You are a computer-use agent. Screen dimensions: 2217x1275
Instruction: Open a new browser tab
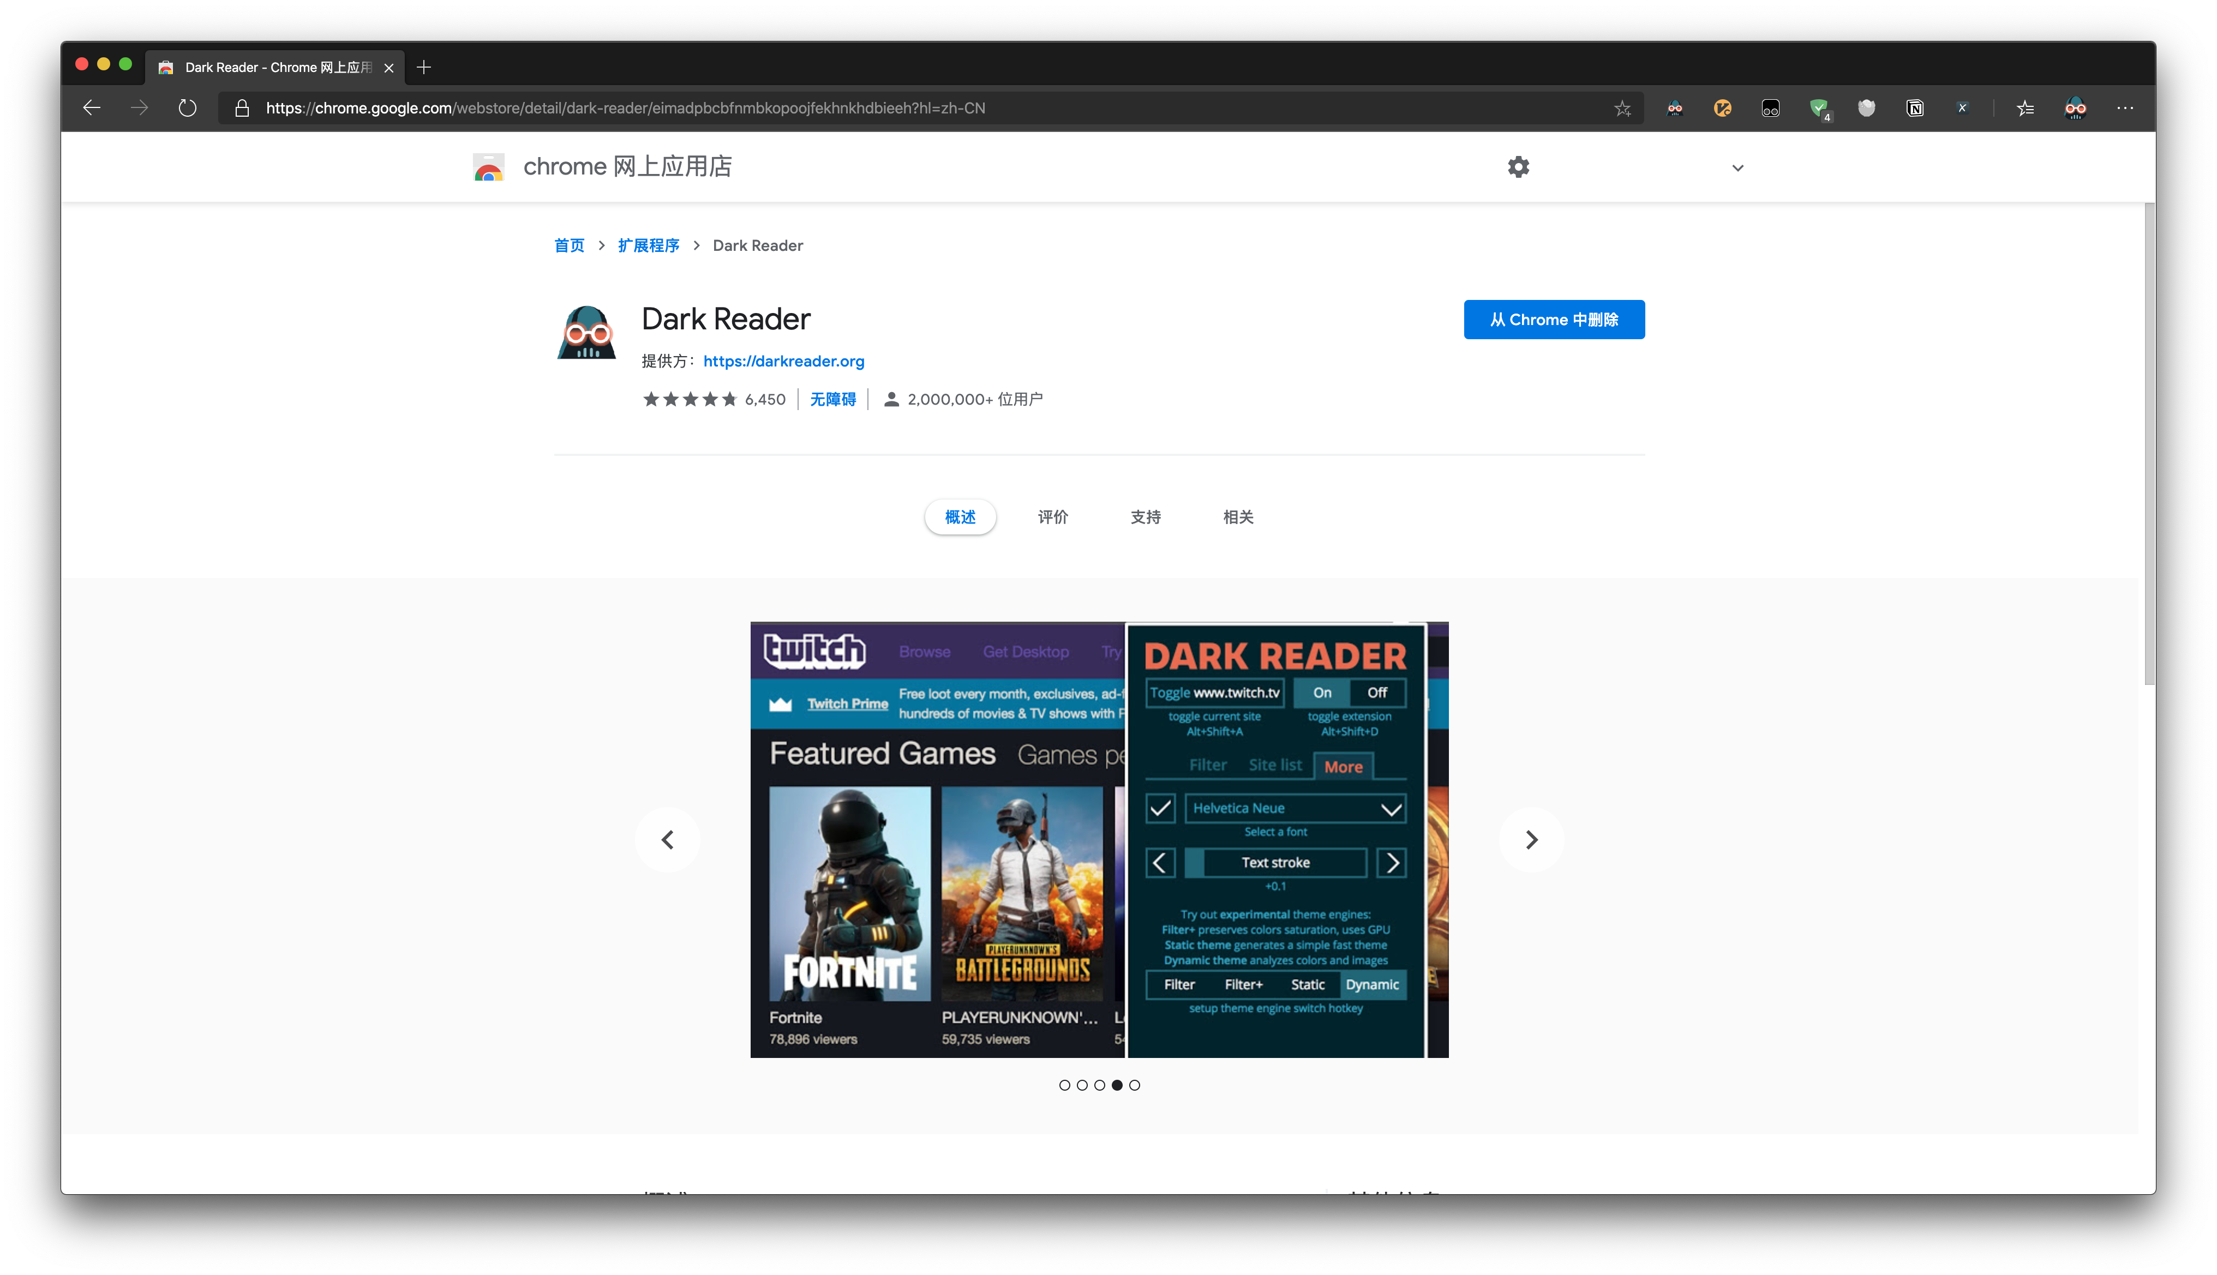point(424,68)
